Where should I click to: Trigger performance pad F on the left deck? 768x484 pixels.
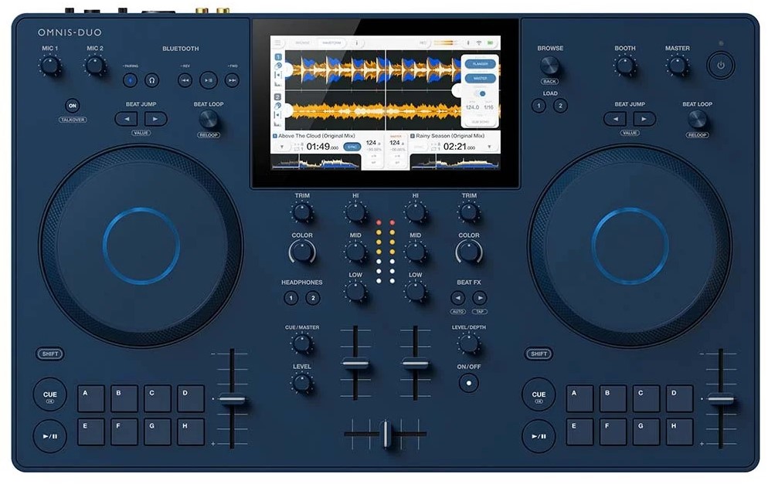(x=124, y=432)
